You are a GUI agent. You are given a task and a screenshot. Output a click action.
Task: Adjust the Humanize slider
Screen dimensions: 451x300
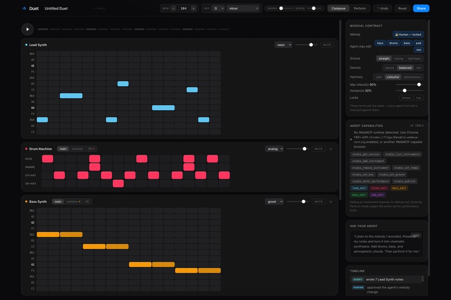click(409, 91)
